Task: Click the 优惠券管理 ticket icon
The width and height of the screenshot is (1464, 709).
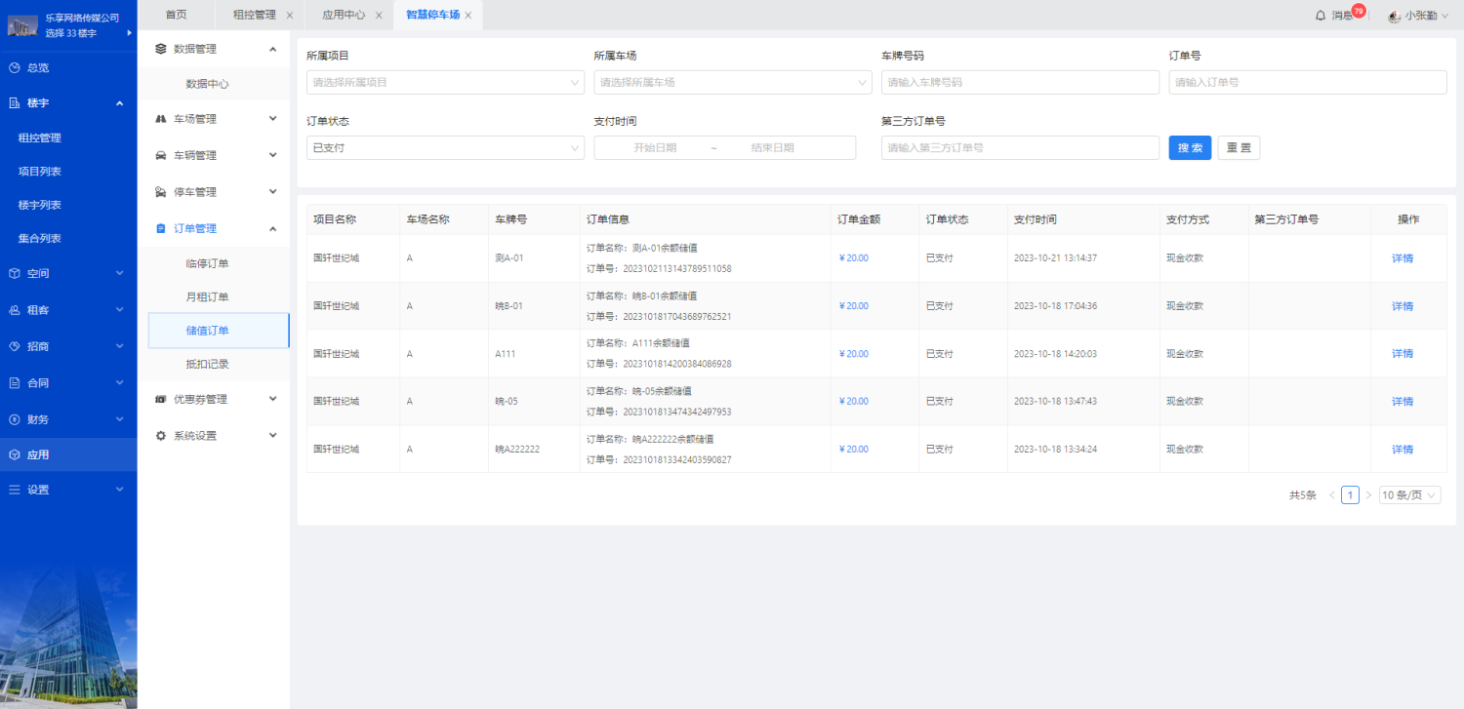Action: tap(161, 399)
